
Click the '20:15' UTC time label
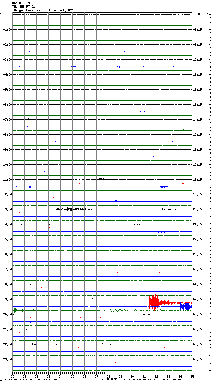197,209
